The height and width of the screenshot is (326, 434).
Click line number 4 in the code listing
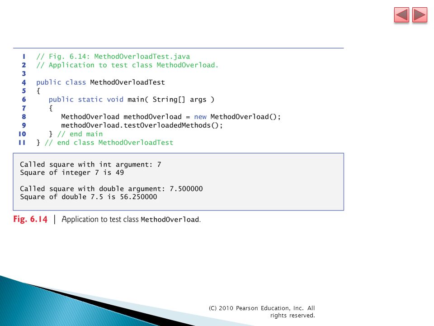pyautogui.click(x=24, y=82)
